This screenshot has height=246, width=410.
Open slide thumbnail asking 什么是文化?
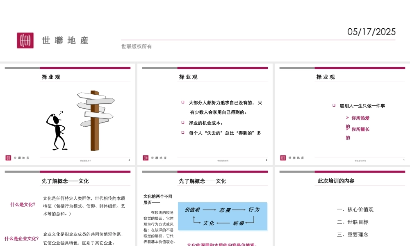click(68, 207)
